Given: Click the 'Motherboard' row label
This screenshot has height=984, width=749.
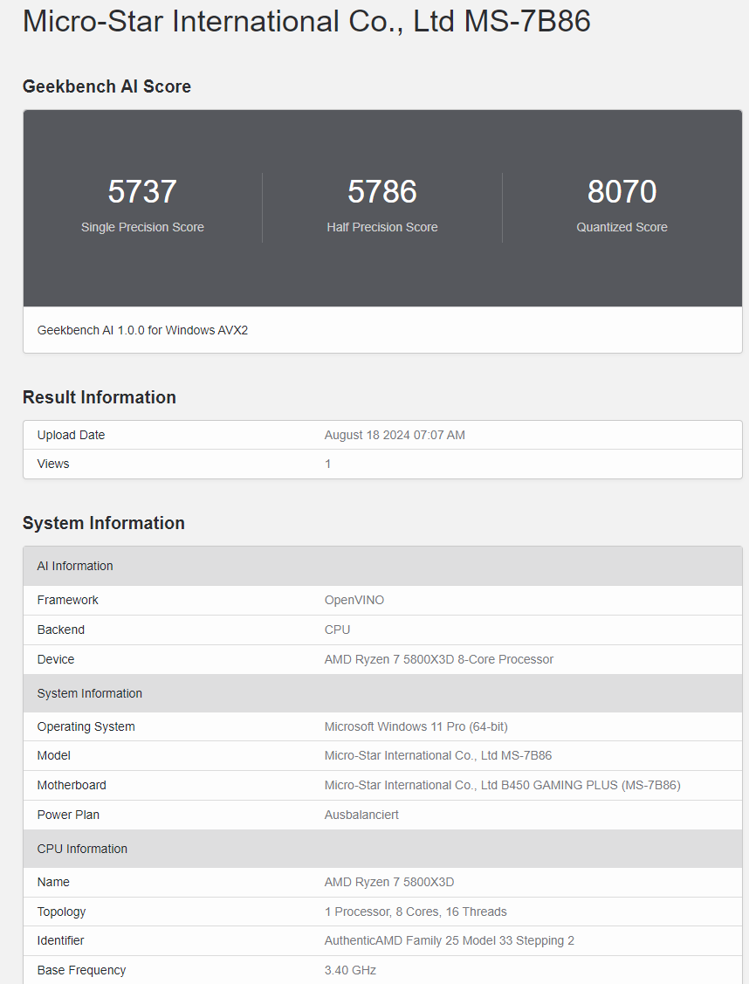Looking at the screenshot, I should (72, 785).
